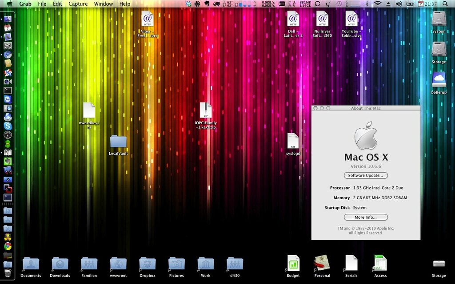This screenshot has width=455, height=284.
Task: Launch Skype from the dock
Action: tap(8, 126)
